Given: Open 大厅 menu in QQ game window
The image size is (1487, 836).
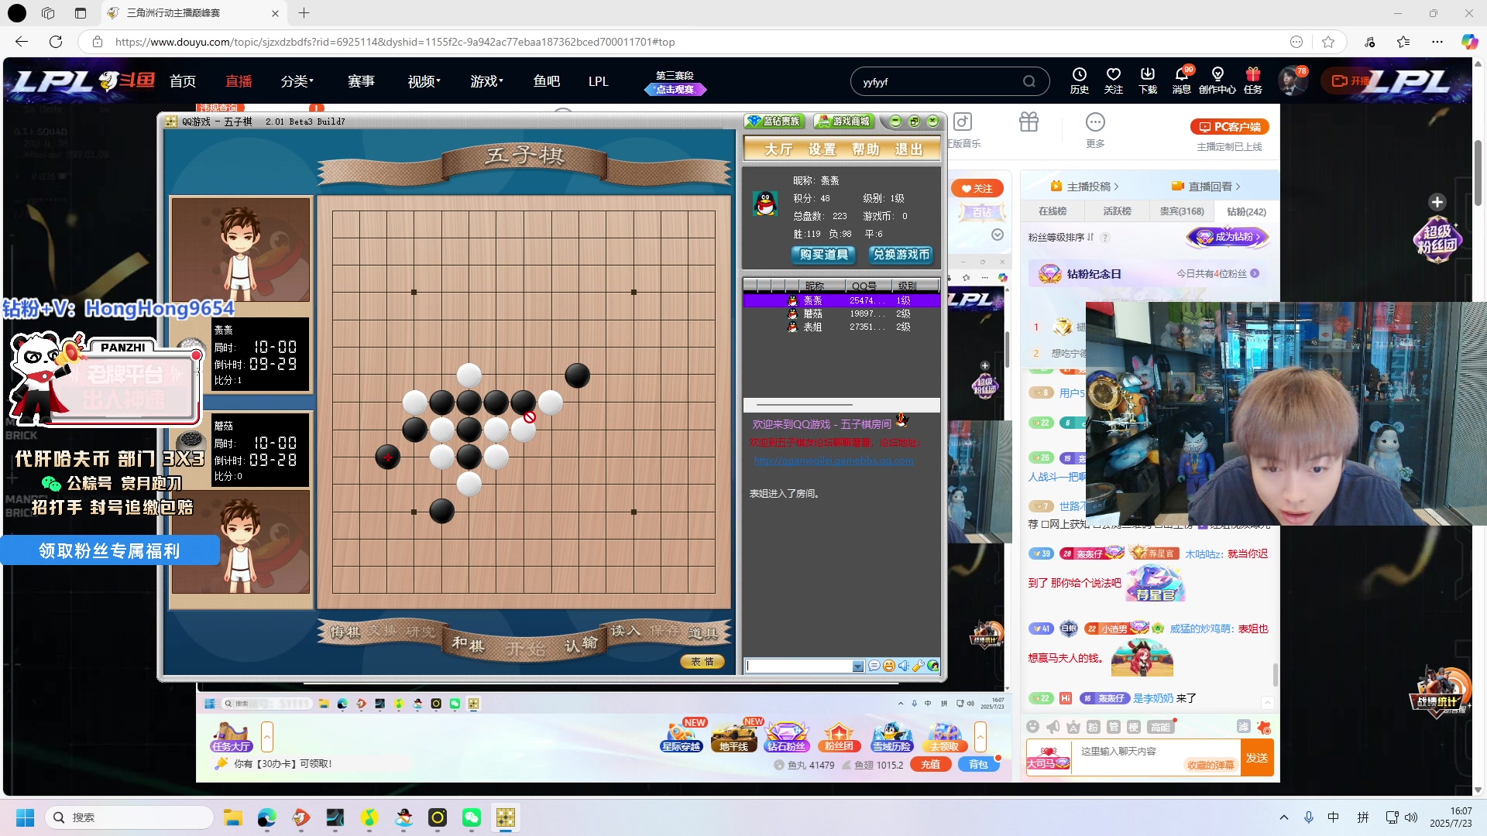Looking at the screenshot, I should coord(778,149).
